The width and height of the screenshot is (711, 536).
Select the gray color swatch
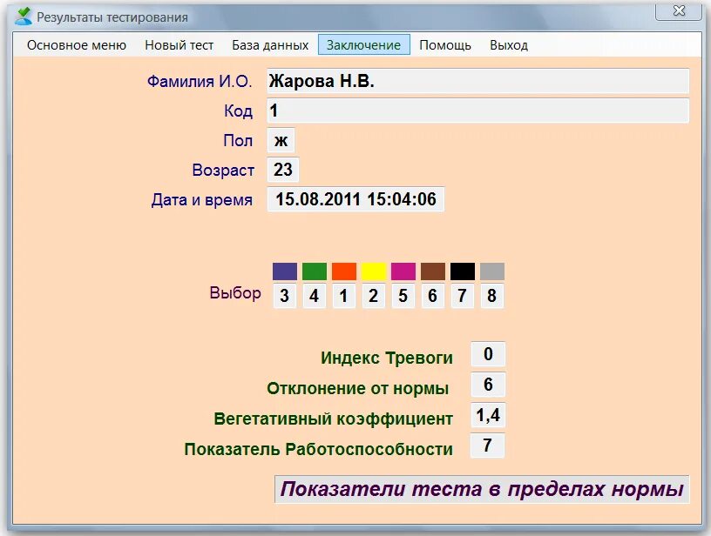point(492,271)
